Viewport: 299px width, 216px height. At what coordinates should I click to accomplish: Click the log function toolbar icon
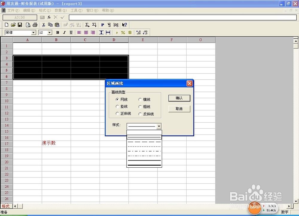pyautogui.click(x=116, y=25)
